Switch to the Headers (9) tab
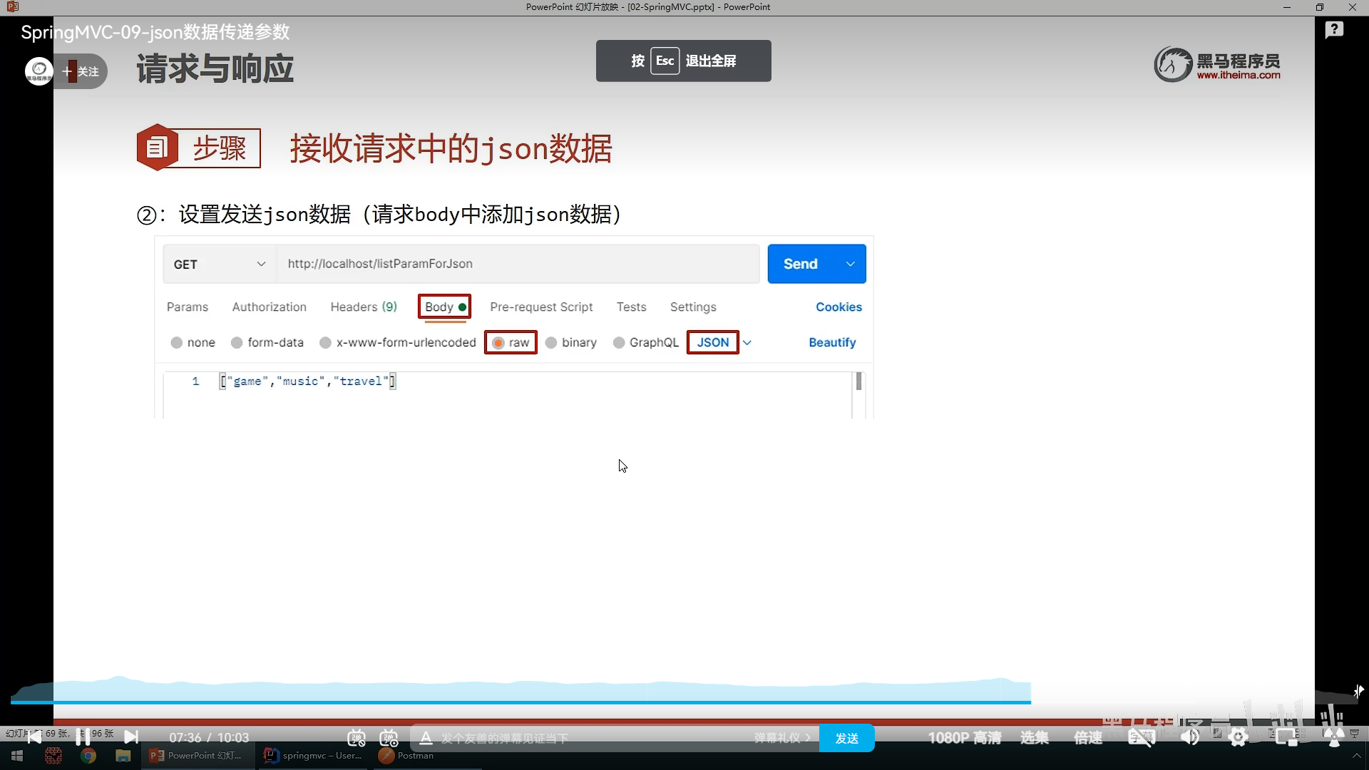The width and height of the screenshot is (1369, 770). 363,307
